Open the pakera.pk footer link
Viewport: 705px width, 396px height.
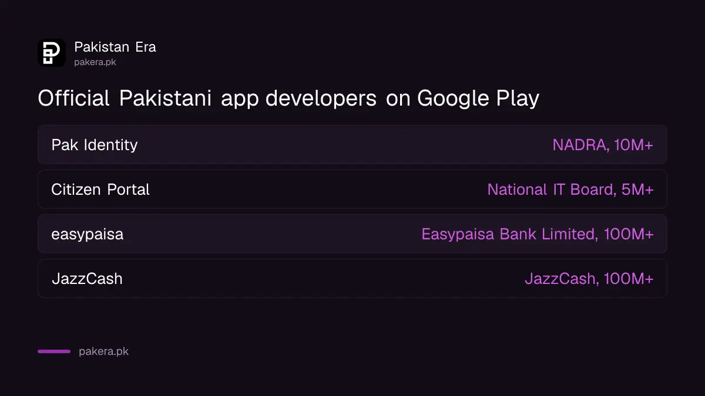point(103,351)
